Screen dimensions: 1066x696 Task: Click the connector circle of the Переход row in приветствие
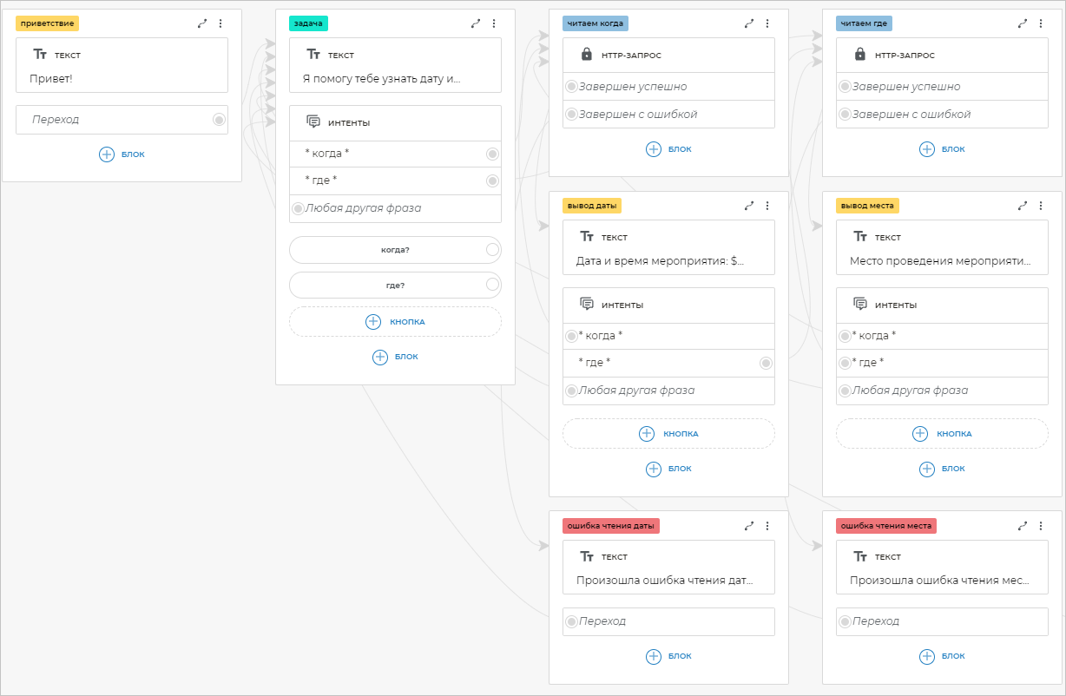(x=219, y=120)
